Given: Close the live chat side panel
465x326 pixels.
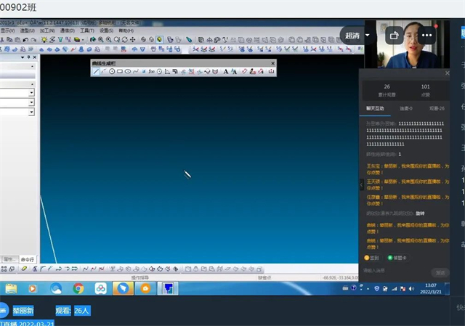Looking at the screenshot, I should [448, 73].
